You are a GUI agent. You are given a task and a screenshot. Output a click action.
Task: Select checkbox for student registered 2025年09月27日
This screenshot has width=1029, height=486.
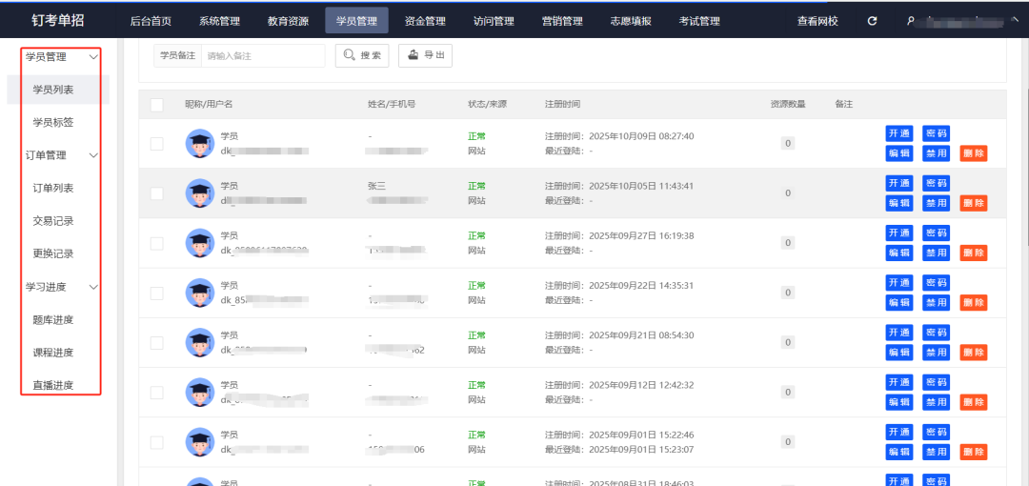(x=156, y=243)
